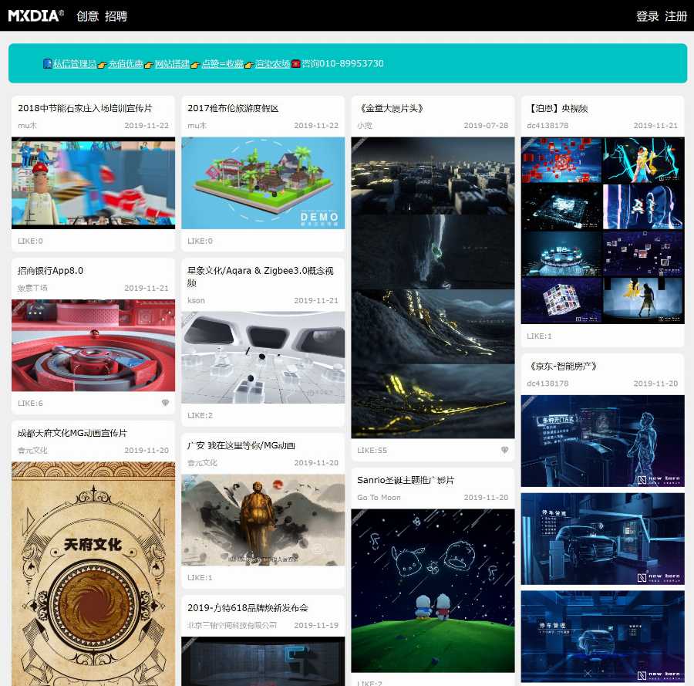Open the 2018中节能石家庄入场培训宣传片 title
Viewport: 694px width, 686px height.
(85, 108)
